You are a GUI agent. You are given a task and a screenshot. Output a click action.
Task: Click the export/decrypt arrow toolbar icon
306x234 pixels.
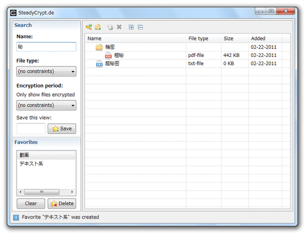coord(110,27)
